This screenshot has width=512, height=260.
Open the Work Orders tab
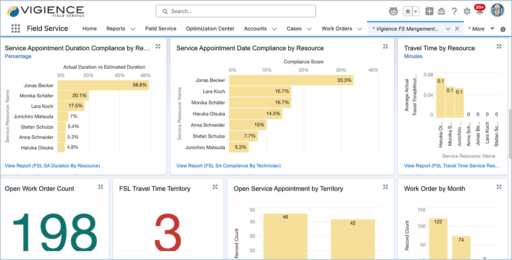[x=337, y=29]
